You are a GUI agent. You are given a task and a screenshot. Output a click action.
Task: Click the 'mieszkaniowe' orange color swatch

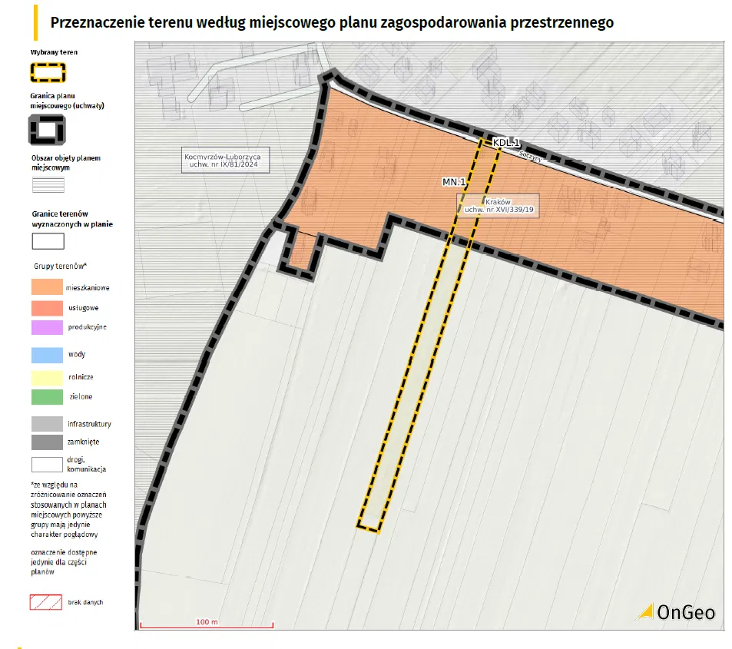click(x=48, y=288)
